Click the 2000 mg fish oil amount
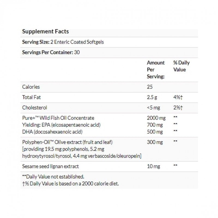The height and width of the screenshot is (218, 218). (155, 118)
